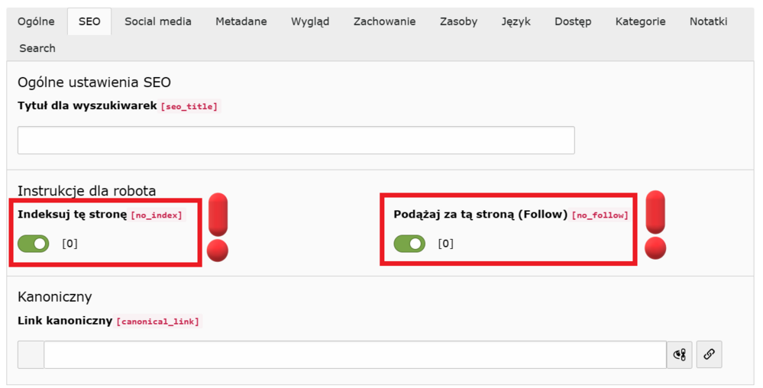Click the Link kanoniczny label

pyautogui.click(x=65, y=322)
